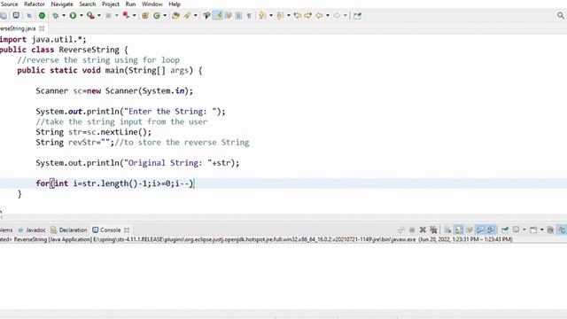Screen dimensions: 567x319
Task: Open the Window menu
Action: (151, 4)
